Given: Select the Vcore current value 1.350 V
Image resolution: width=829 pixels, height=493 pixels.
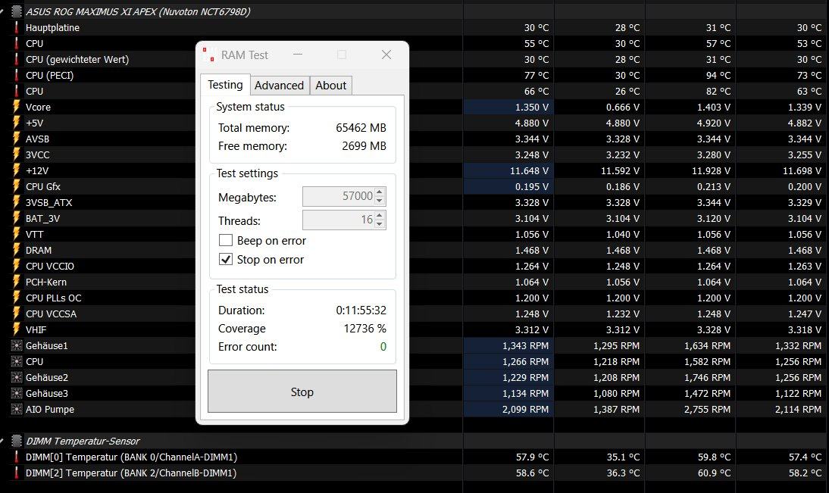Looking at the screenshot, I should click(x=508, y=107).
